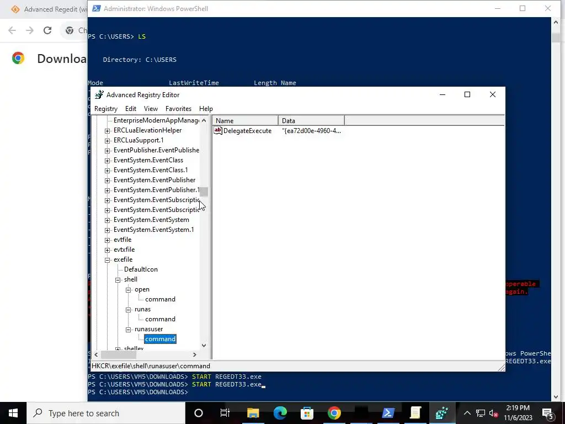
Task: Open the notepad script taskbar icon
Action: click(x=415, y=413)
